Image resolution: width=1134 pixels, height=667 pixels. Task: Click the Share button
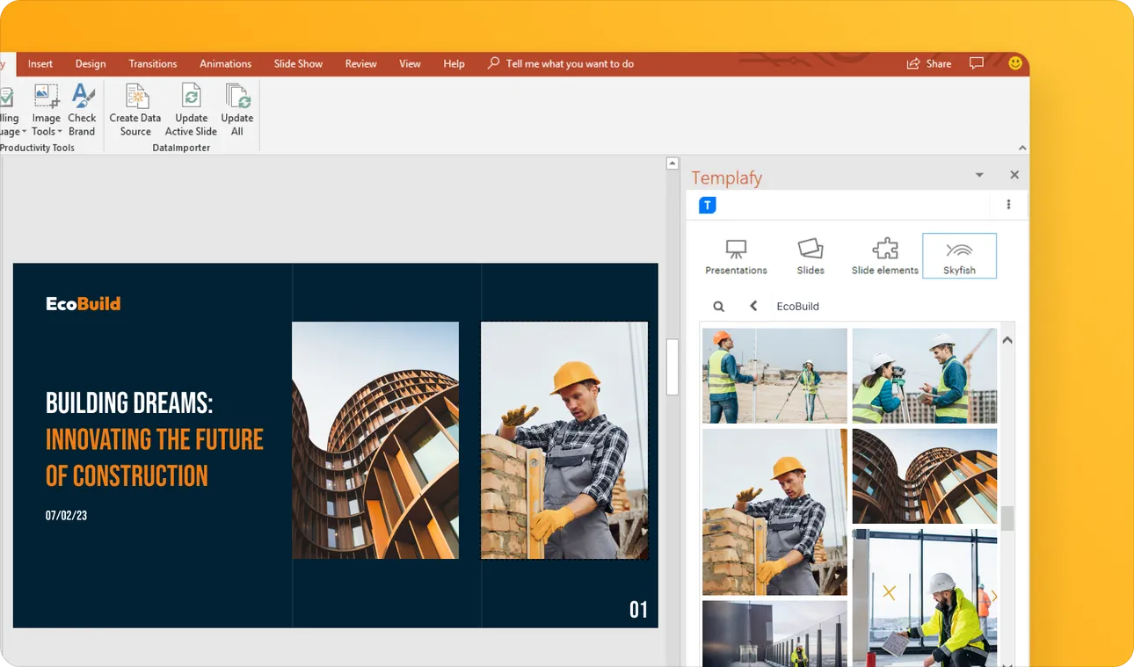tap(929, 64)
